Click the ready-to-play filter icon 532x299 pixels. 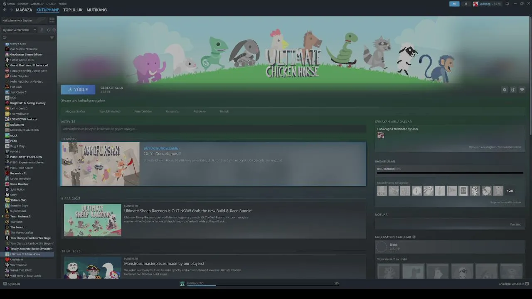[54, 30]
